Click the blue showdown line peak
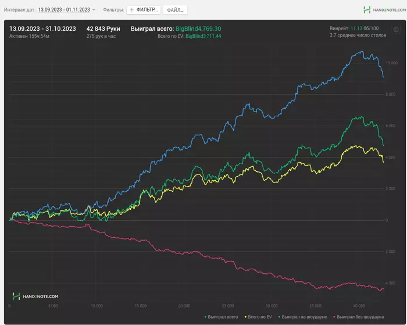The height and width of the screenshot is (325, 407). tap(363, 52)
